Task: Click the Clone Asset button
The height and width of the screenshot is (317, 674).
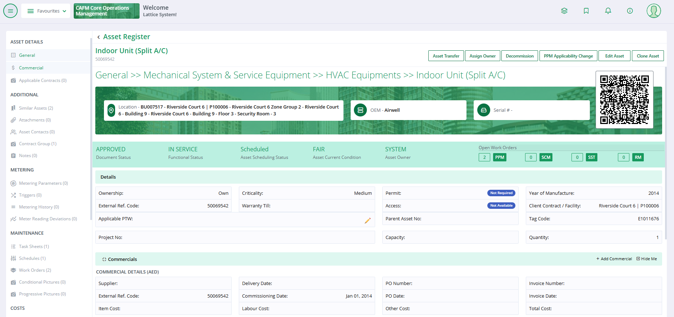Action: coord(647,56)
